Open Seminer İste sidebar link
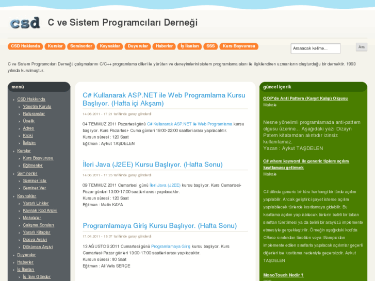Screen dimensions: 375x281 [35, 181]
